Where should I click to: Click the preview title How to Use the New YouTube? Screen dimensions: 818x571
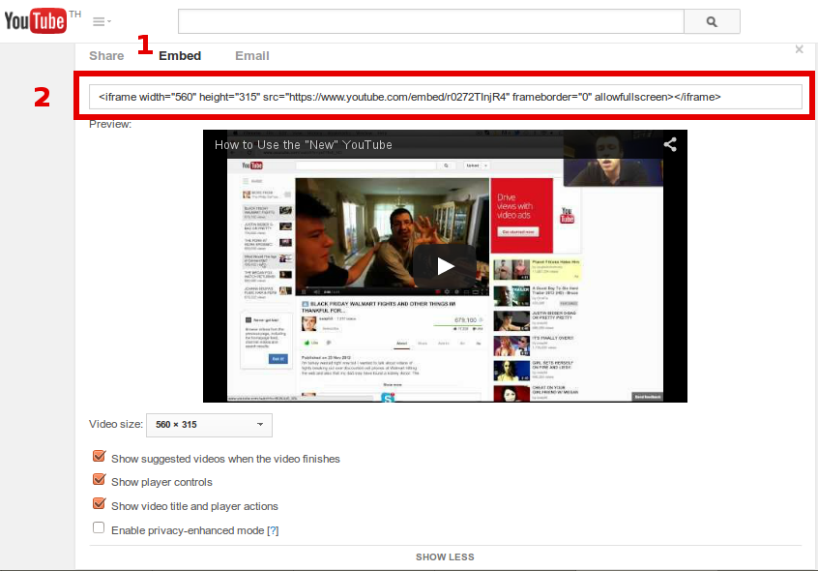304,145
